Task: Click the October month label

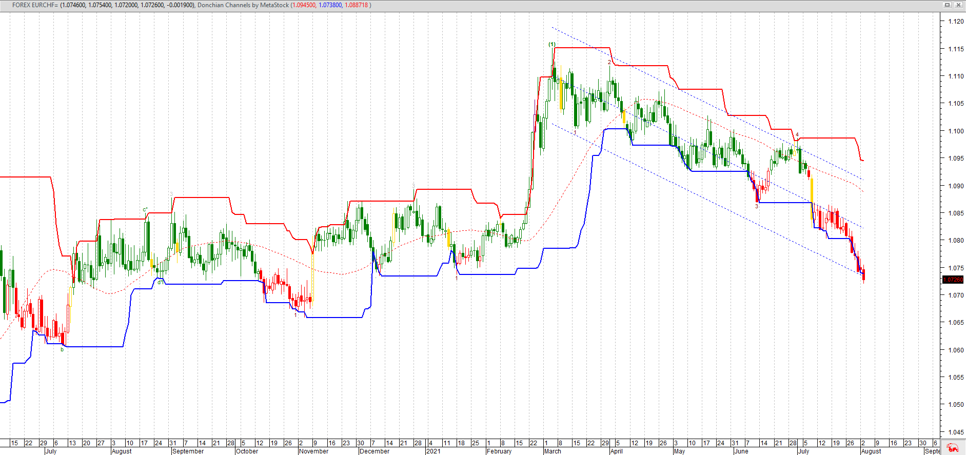Action: [x=247, y=451]
